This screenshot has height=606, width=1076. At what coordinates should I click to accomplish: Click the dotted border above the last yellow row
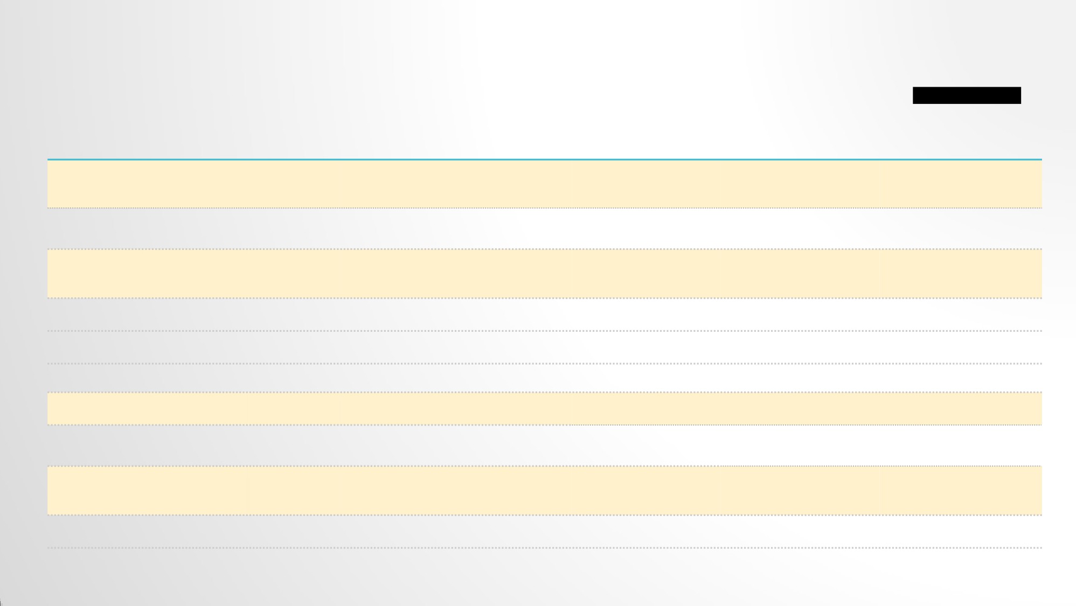(544, 466)
